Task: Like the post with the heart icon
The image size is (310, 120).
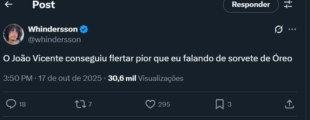Action: [x=150, y=104]
